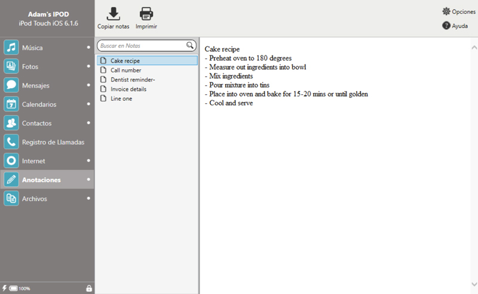Click the search magnifier icon

190,45
